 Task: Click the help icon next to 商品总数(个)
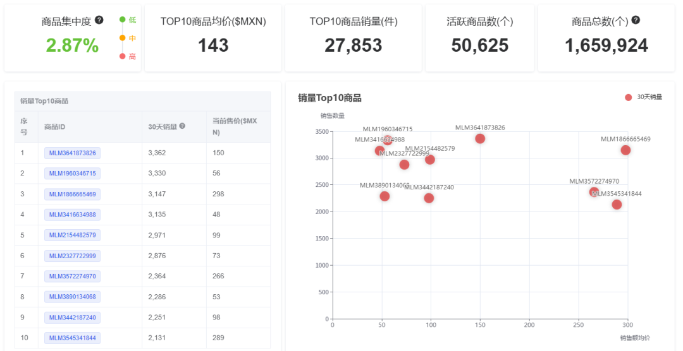(x=636, y=20)
